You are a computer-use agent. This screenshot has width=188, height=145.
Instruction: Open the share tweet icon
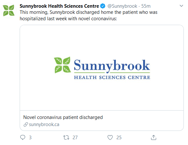(x=153, y=137)
